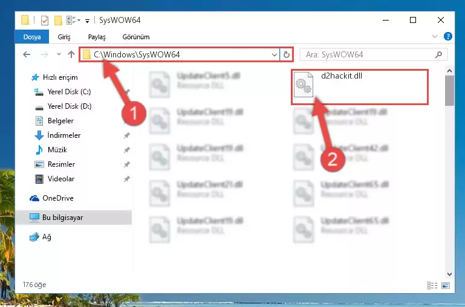Viewport: 465px width, 307px height.
Task: Select Bu bilgisayar in the navigation pane
Action: pyautogui.click(x=74, y=218)
